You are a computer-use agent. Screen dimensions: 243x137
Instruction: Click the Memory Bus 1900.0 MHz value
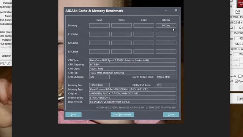[x=99, y=85]
